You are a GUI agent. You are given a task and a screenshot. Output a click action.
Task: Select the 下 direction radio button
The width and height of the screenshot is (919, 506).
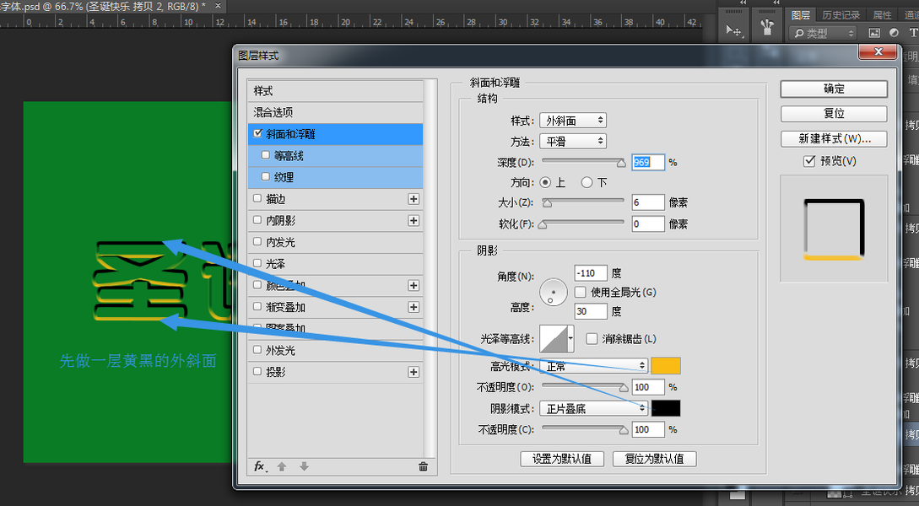click(587, 183)
